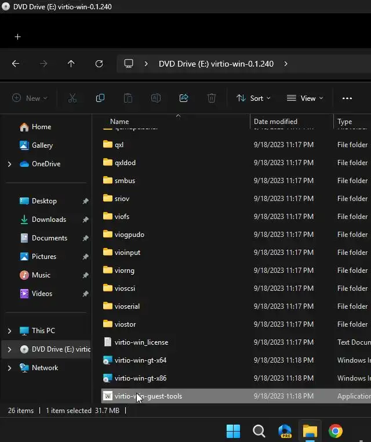Open the Windows Start menu

point(233,431)
